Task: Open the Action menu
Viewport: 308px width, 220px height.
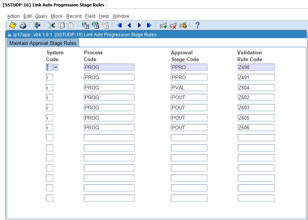Action: [x=13, y=16]
